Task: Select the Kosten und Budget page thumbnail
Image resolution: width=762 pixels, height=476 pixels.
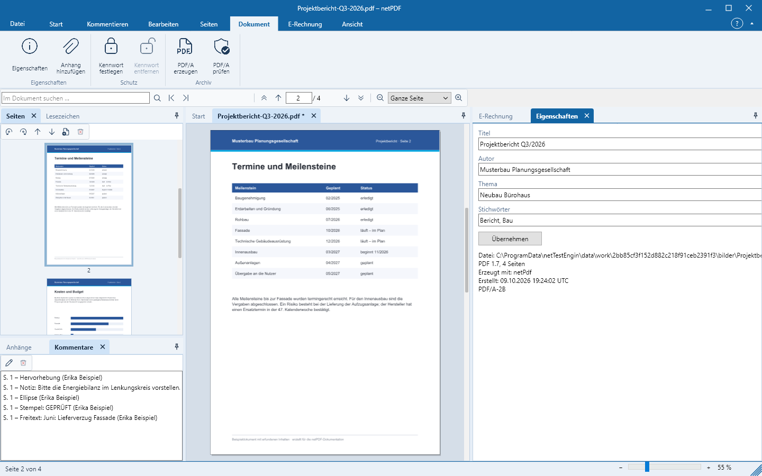Action: 89,306
